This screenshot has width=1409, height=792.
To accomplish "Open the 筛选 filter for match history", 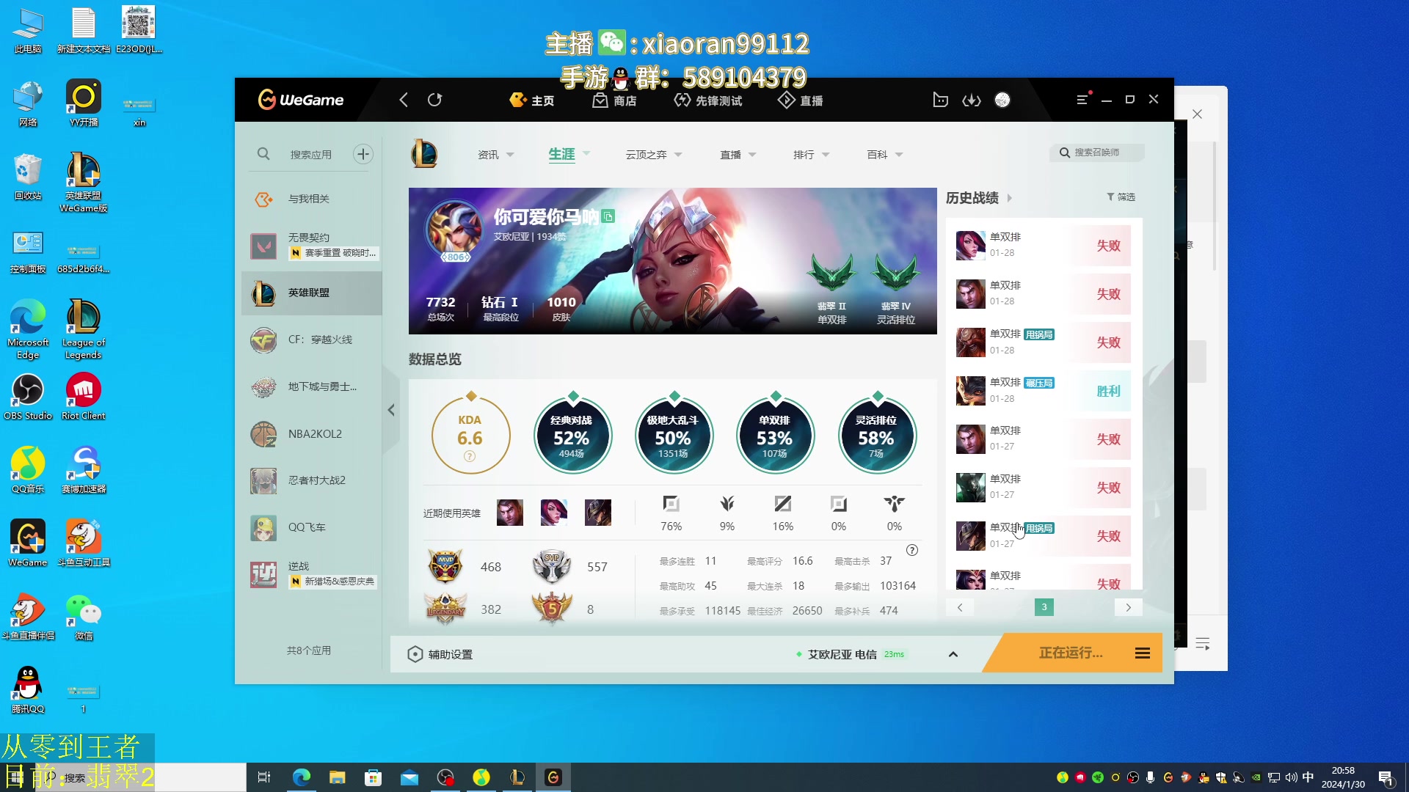I will pos(1121,197).
